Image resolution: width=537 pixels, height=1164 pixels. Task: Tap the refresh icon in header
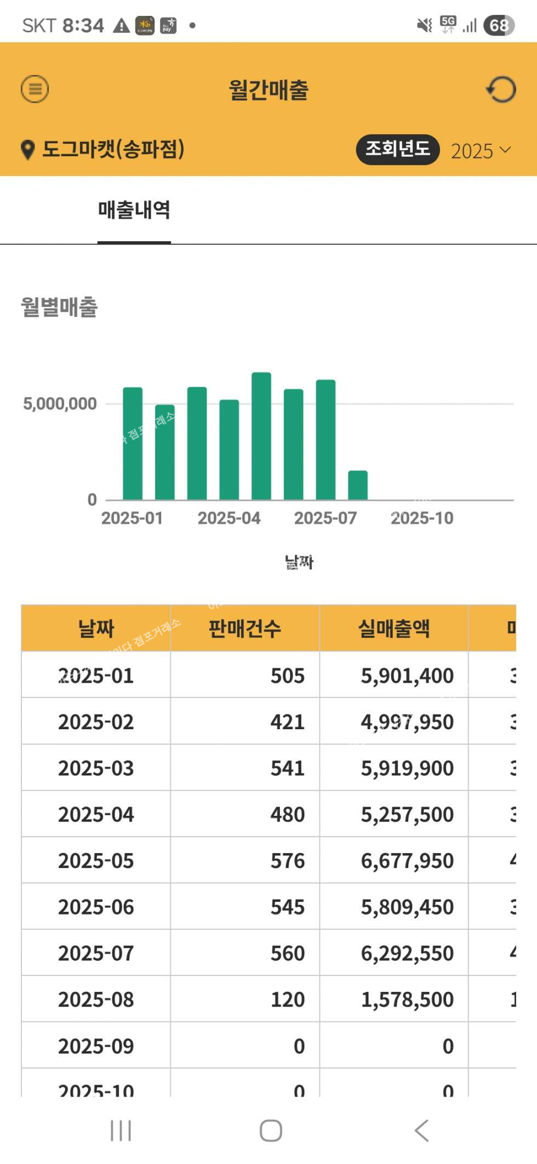(x=501, y=89)
